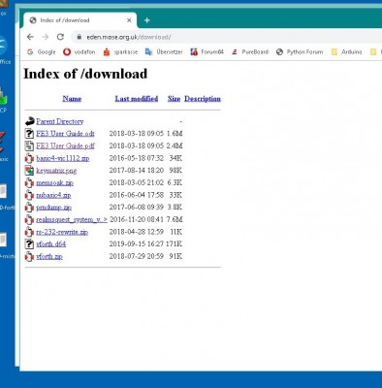Click the archive icon beside realmsquest_system
The image size is (382, 388).
click(29, 219)
